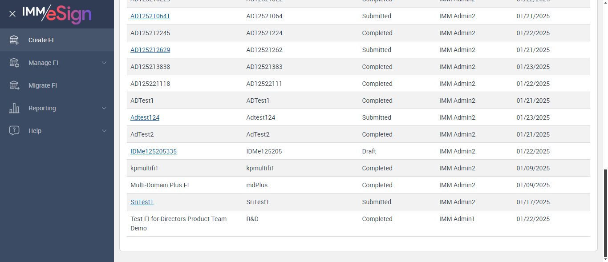608x262 pixels.
Task: Open the Adtest124 submitted FI link
Action: (145, 117)
